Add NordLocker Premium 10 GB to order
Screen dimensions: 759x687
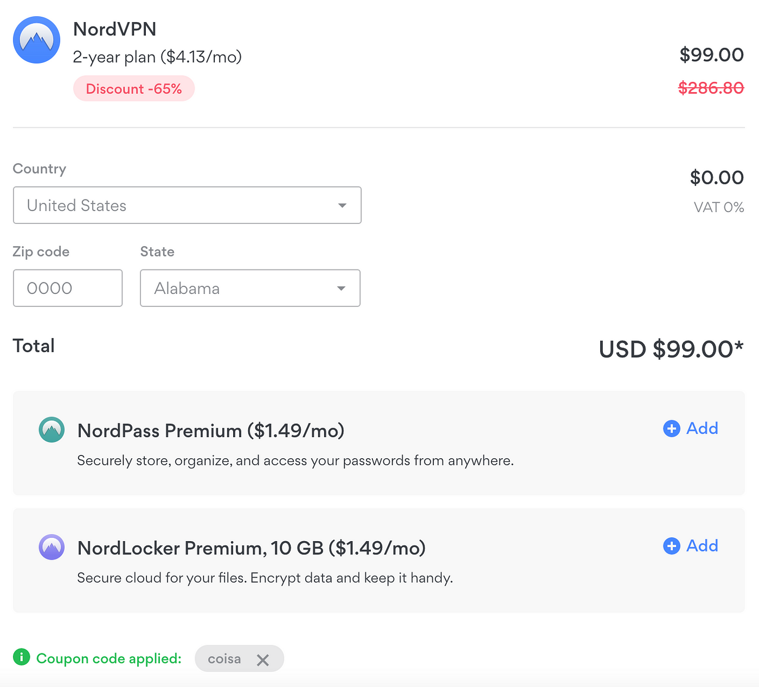click(x=691, y=546)
